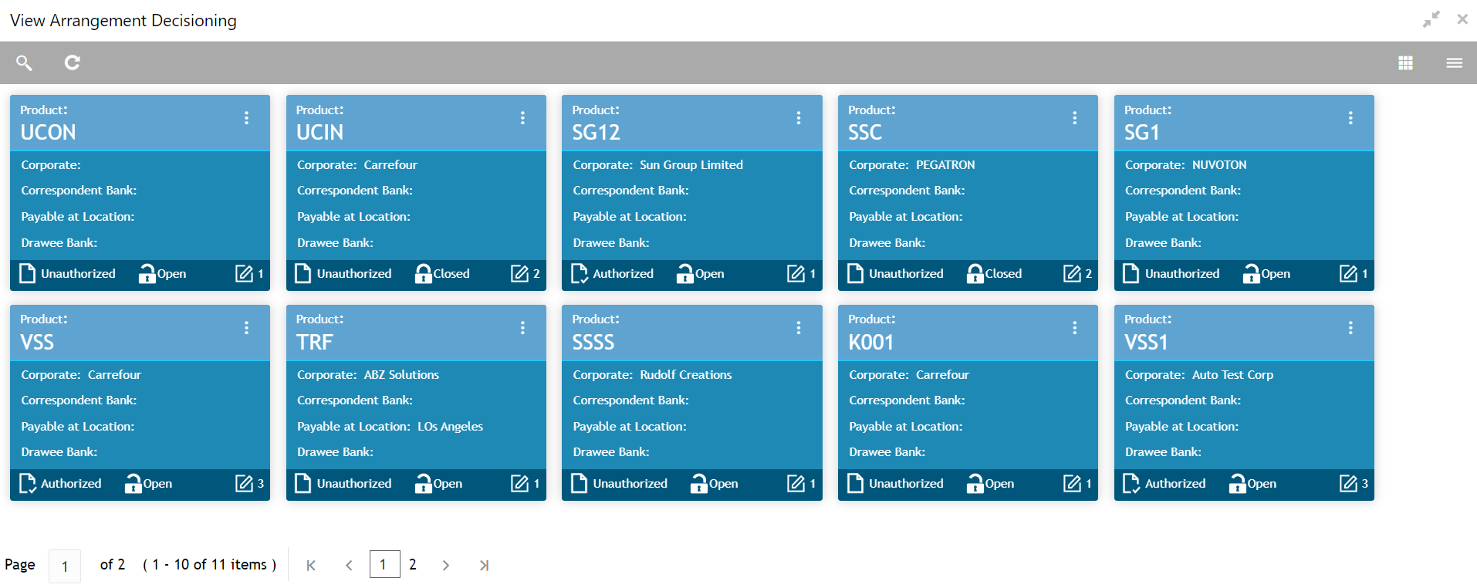Click the open lock icon on K001 card
The height and width of the screenshot is (588, 1477).
(x=975, y=483)
